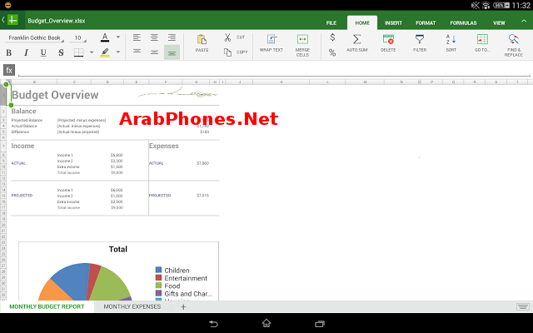
Task: Click the Cut scissors icon
Action: (x=227, y=37)
